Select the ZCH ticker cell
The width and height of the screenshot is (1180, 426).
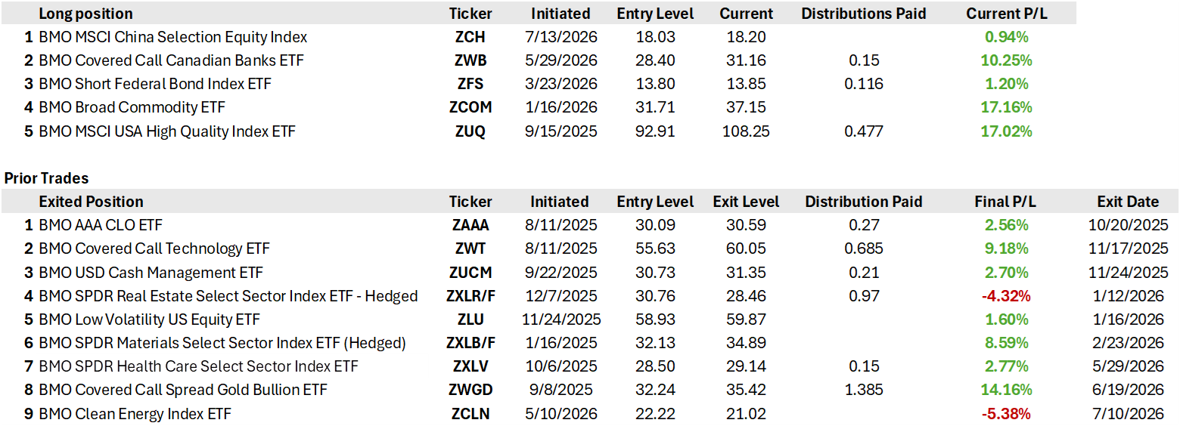pos(470,37)
